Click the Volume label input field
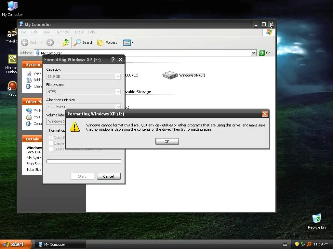333x249 pixels. tap(56, 121)
